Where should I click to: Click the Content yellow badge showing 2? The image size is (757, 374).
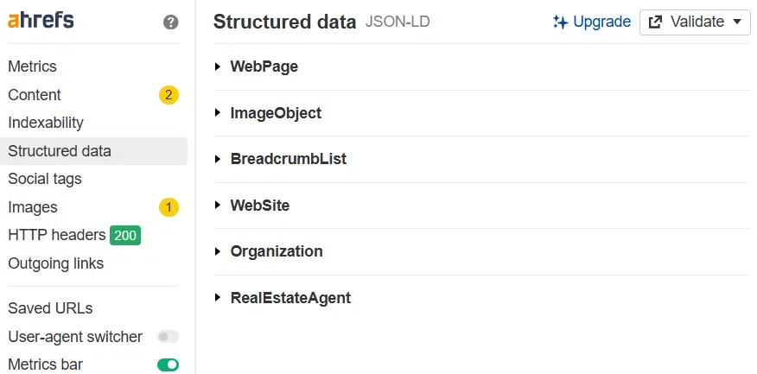click(x=169, y=95)
